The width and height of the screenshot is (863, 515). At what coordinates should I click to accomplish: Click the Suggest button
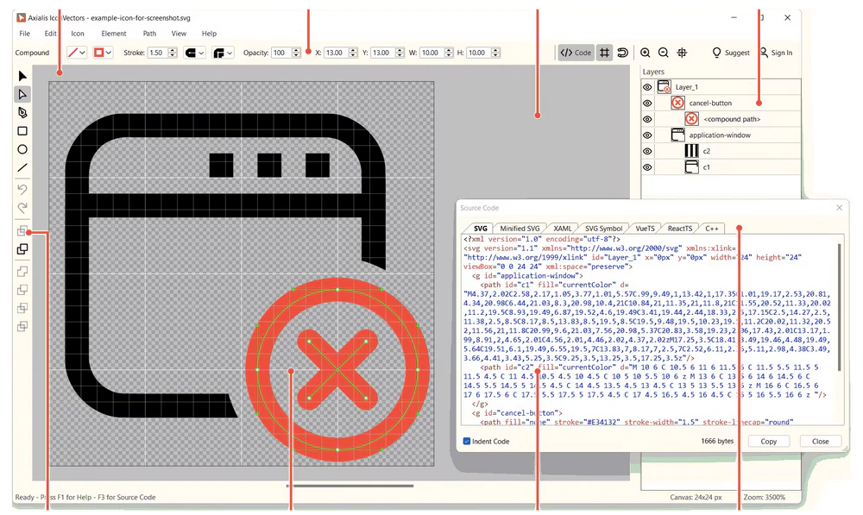coord(730,53)
